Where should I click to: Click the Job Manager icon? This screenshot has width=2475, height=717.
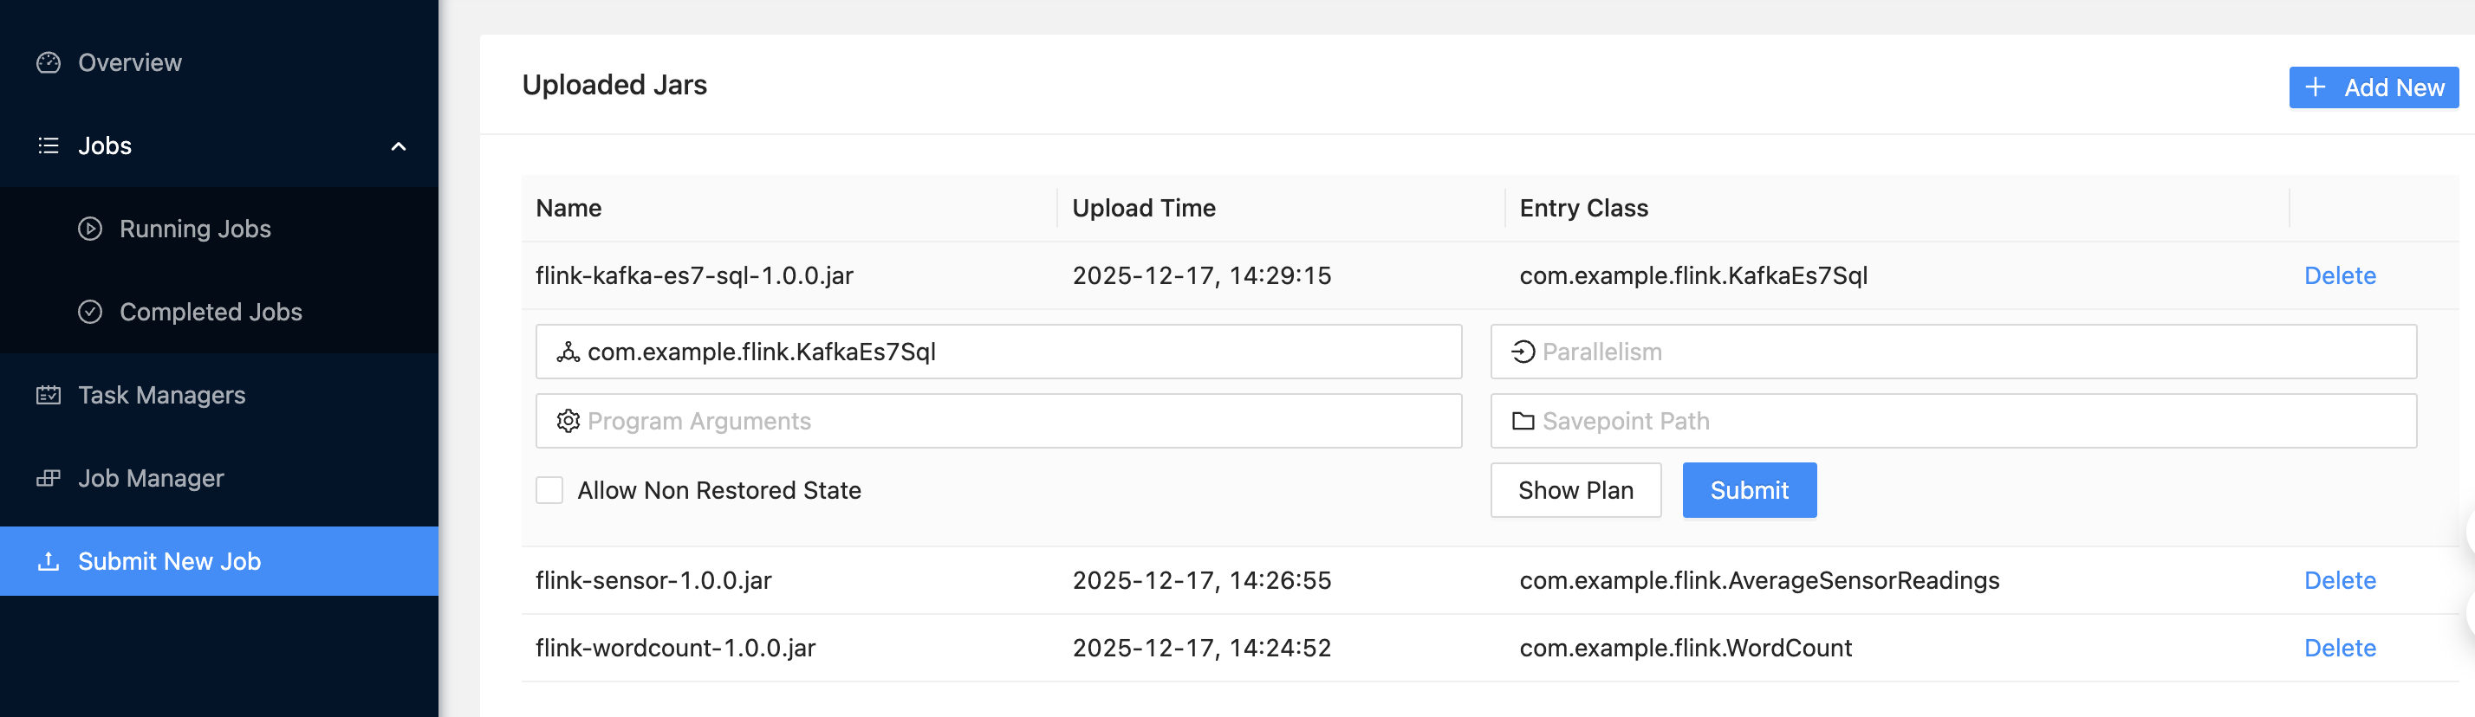click(48, 478)
